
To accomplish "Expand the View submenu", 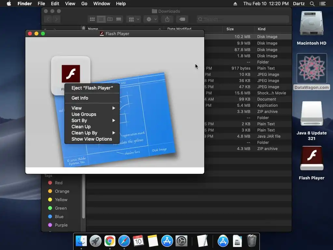I will (x=92, y=108).
